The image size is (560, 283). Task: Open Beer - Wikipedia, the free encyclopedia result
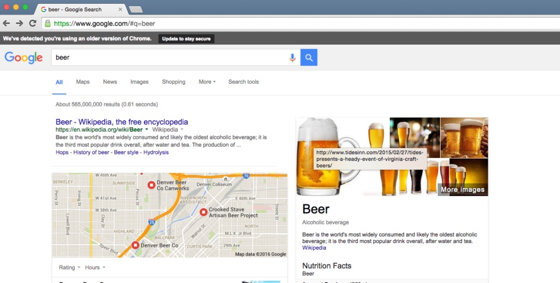[x=122, y=122]
